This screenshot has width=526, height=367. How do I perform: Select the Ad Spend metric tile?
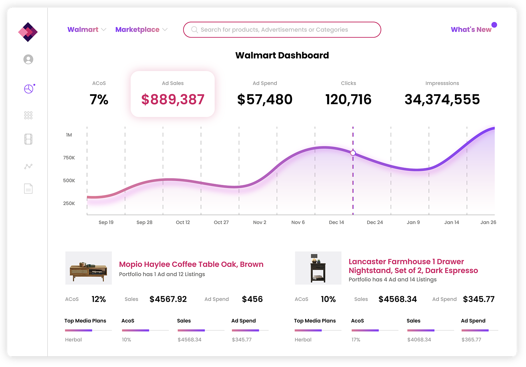[x=265, y=94]
